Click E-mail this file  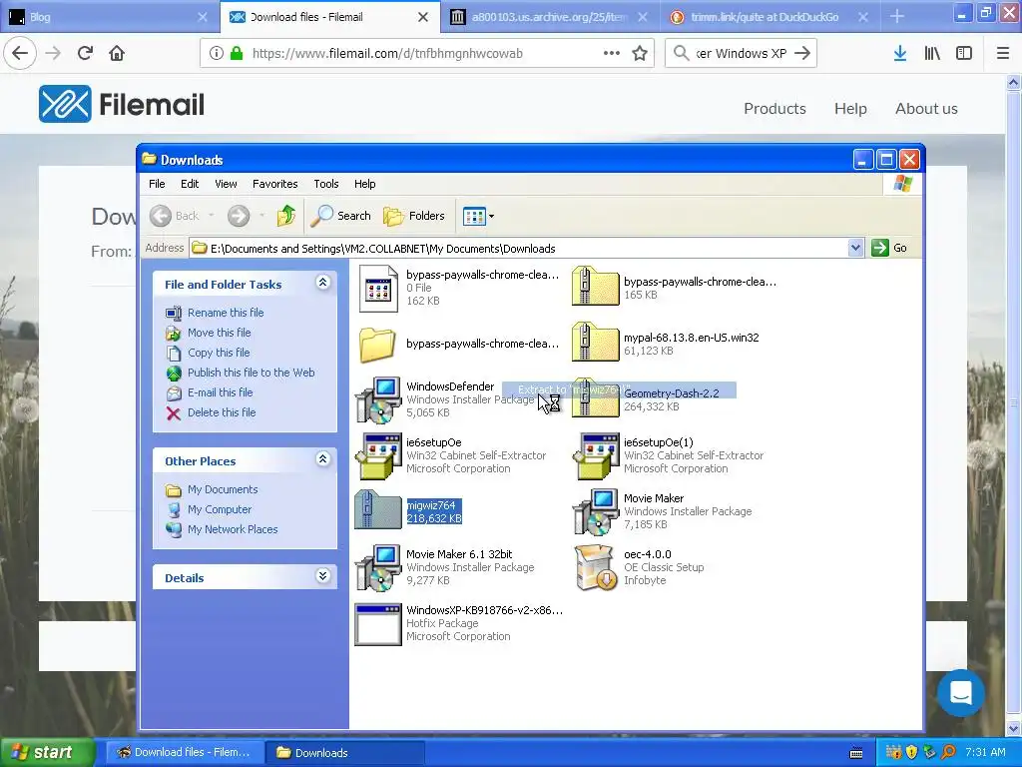pos(220,392)
